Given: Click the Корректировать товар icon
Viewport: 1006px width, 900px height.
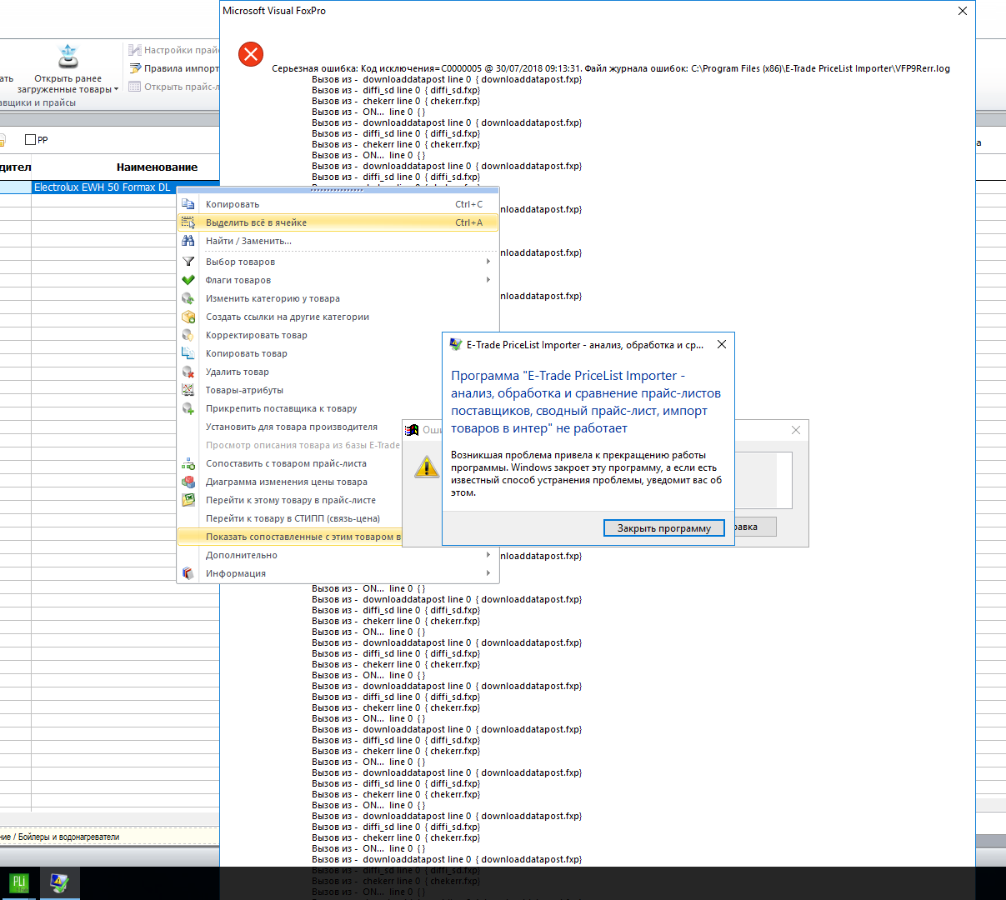Looking at the screenshot, I should coord(188,335).
